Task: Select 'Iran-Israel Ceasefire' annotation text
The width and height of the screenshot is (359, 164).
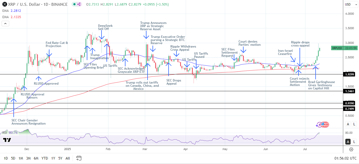Action: tap(285, 52)
